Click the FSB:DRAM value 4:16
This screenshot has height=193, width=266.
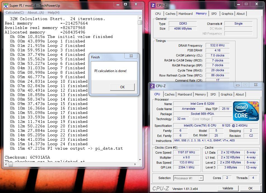pos(217,50)
